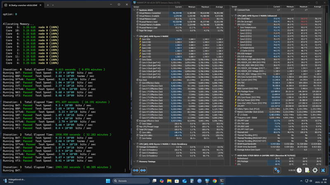The width and height of the screenshot is (330, 185).
Task: Expand Core Usage subtree
Action: pos(137,124)
